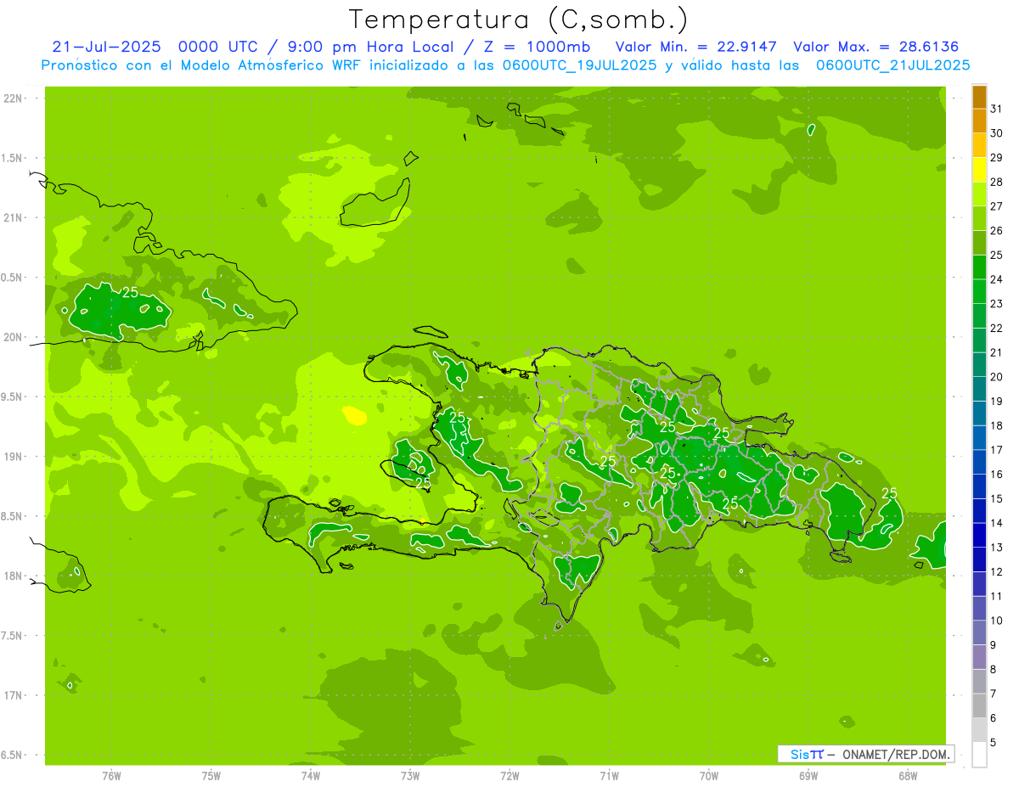1019x787 pixels.
Task: Pick the orange legend swatch between 30 and 31
Action: pos(979,121)
